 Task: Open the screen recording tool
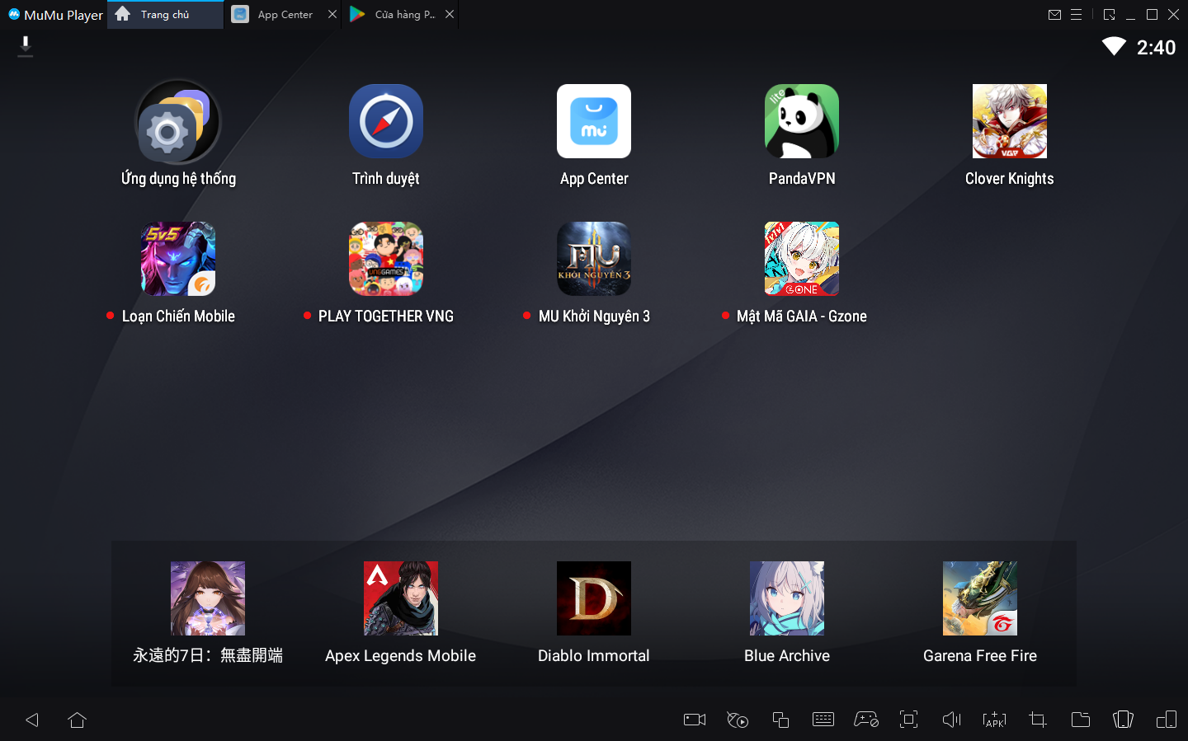pyautogui.click(x=695, y=720)
